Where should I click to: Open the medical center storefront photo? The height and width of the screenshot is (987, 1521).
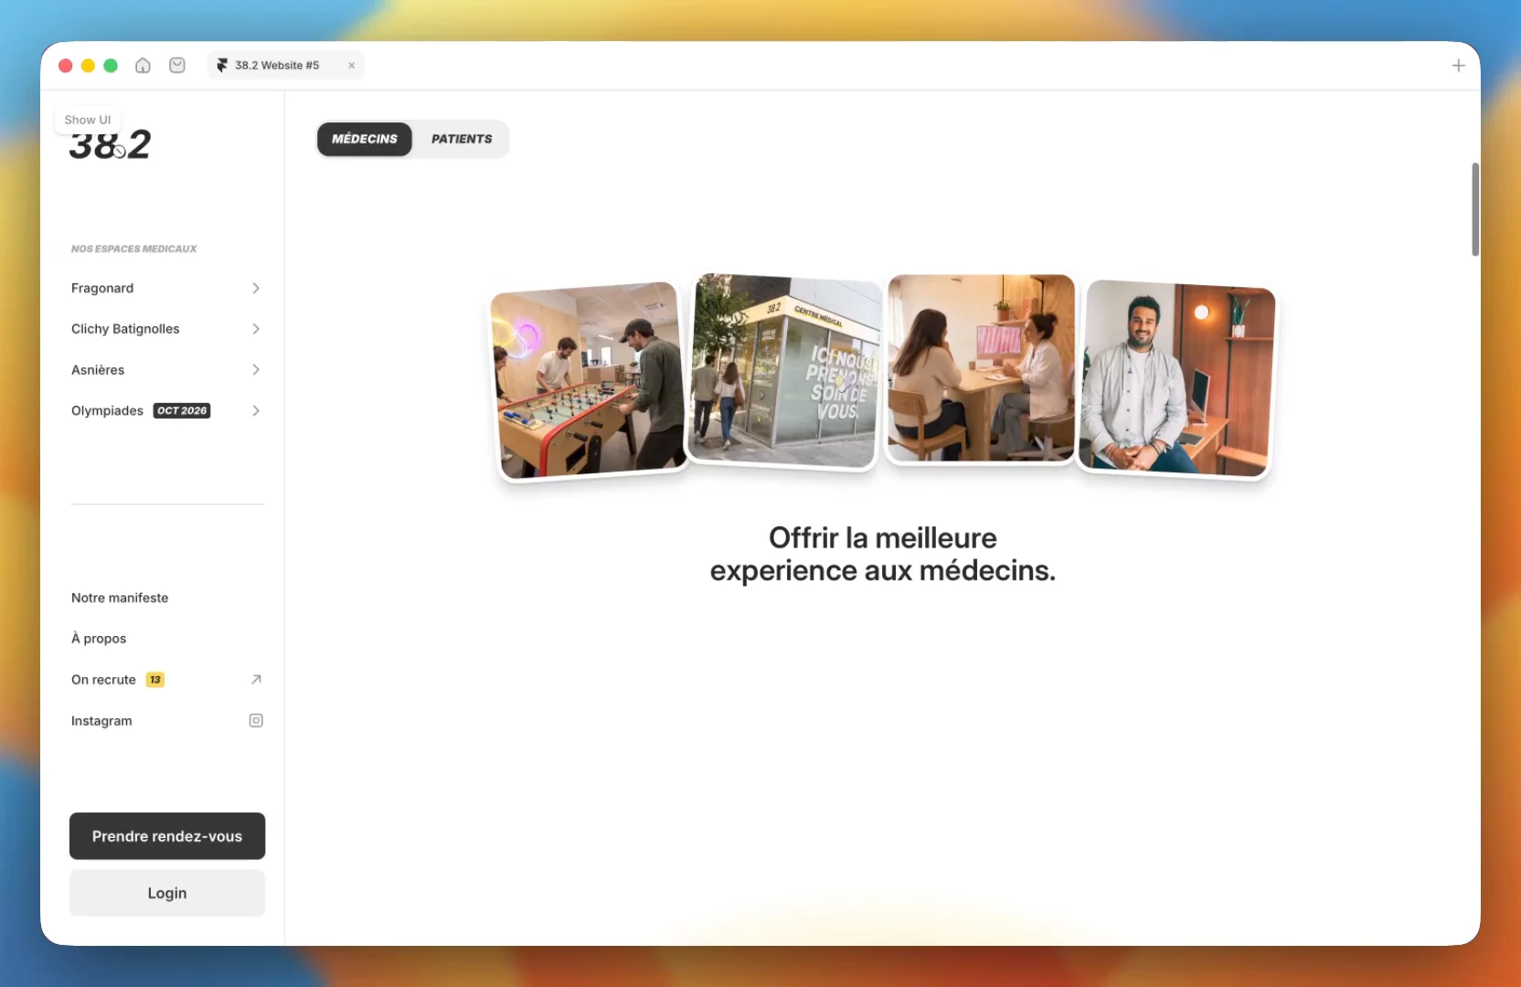tap(784, 371)
